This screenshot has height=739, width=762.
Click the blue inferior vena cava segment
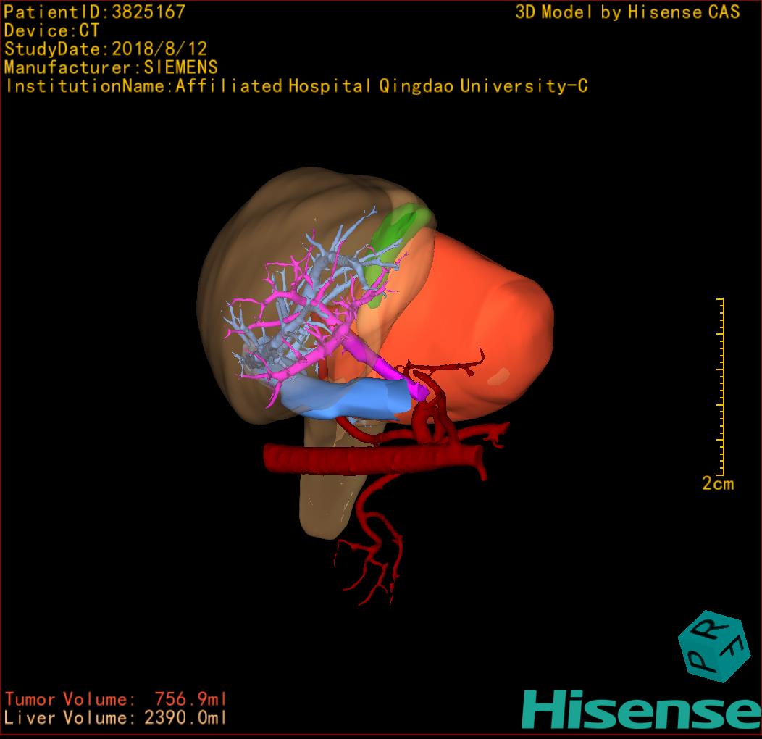point(348,398)
